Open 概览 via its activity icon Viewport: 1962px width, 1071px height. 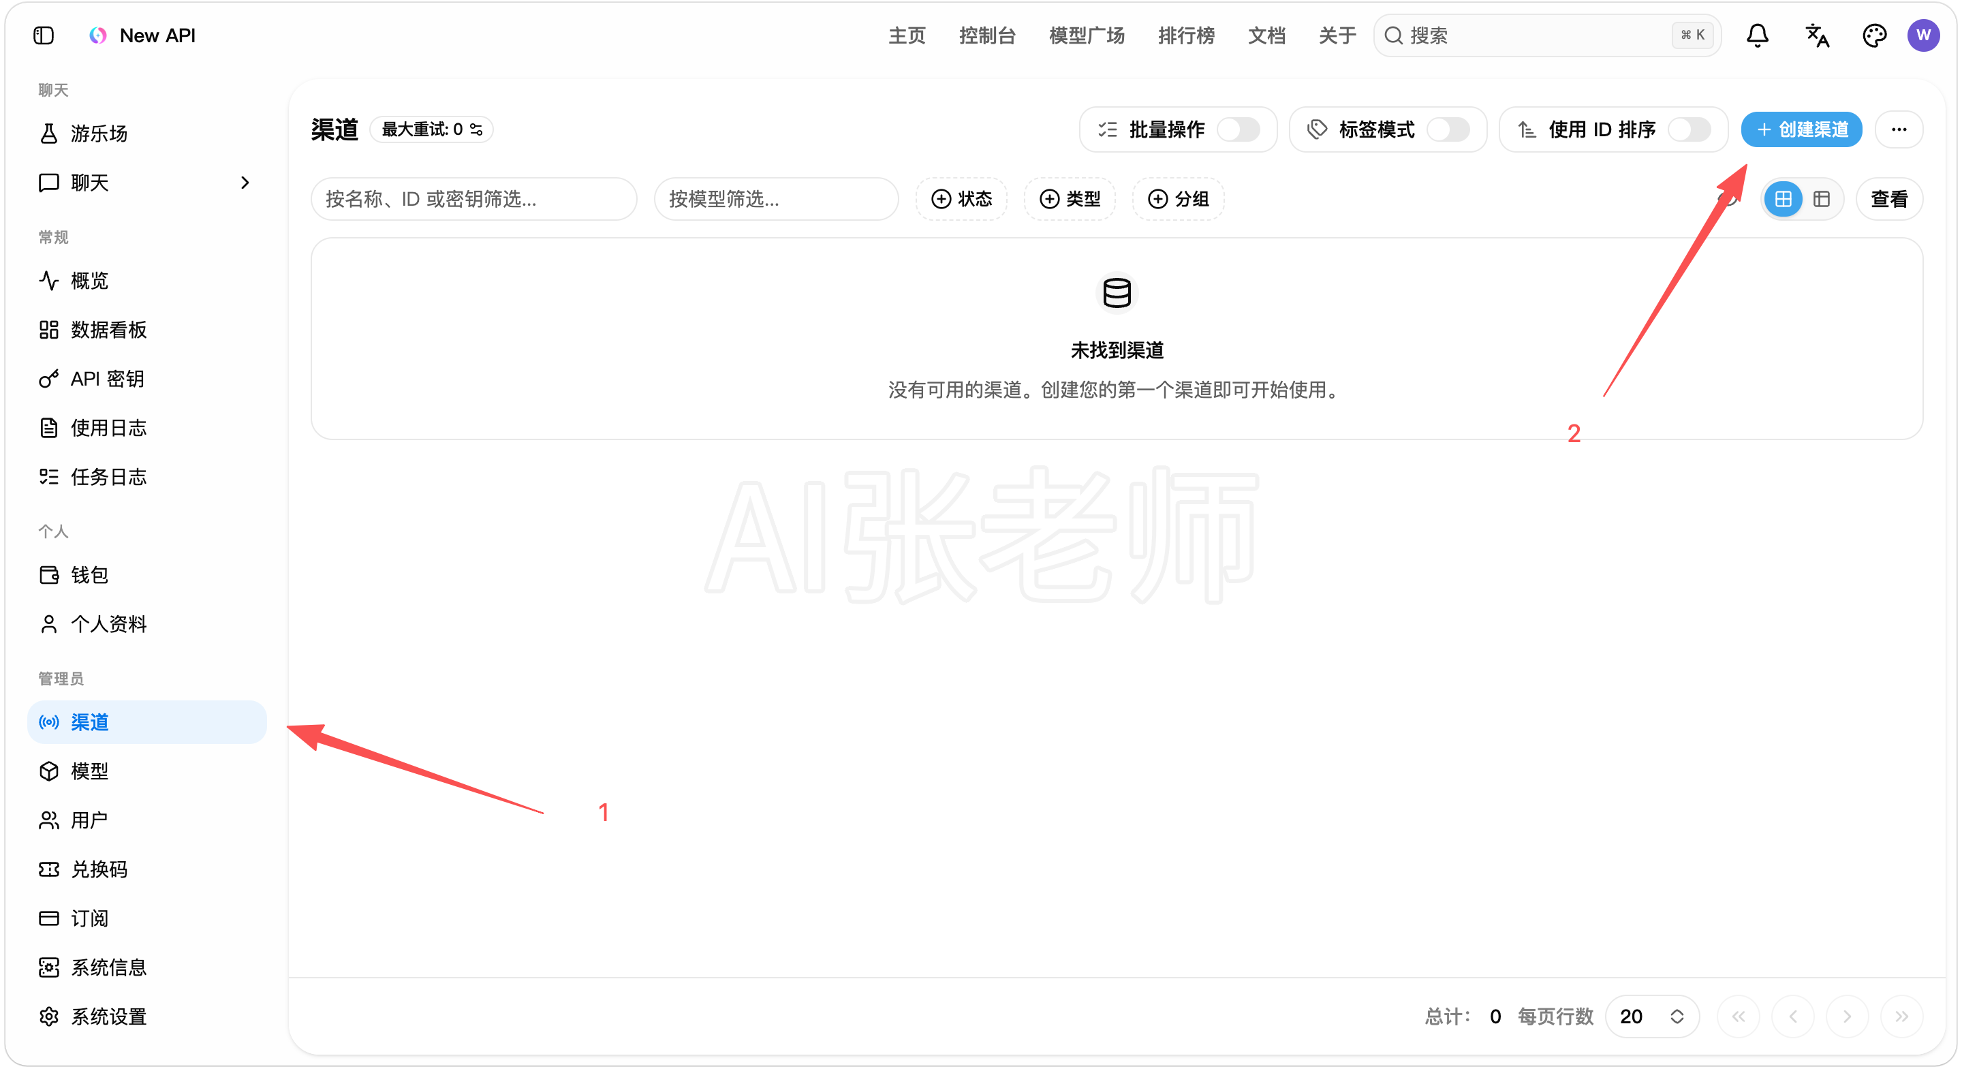[x=49, y=280]
